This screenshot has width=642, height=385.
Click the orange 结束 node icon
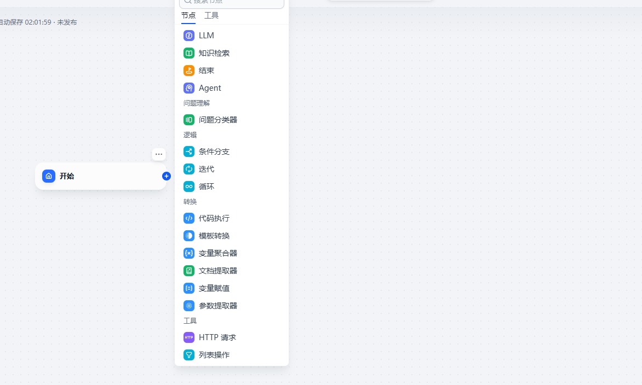click(x=189, y=71)
